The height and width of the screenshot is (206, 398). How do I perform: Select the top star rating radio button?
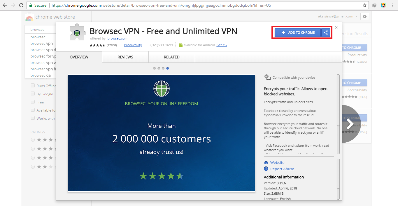click(x=33, y=140)
